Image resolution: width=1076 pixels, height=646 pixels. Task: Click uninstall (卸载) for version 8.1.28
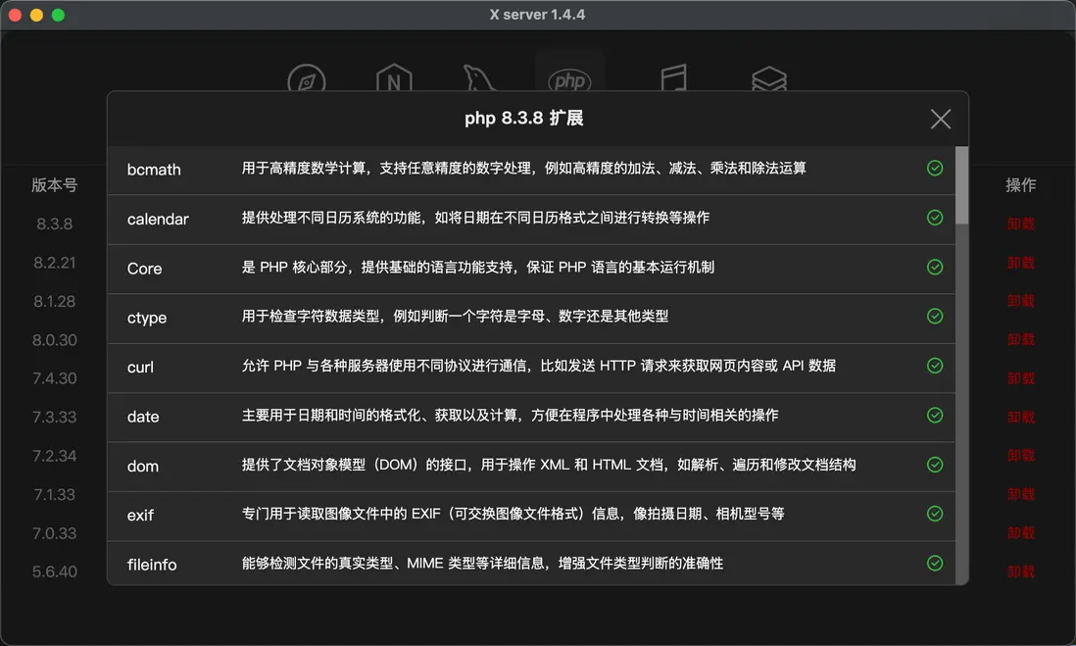click(x=1020, y=301)
